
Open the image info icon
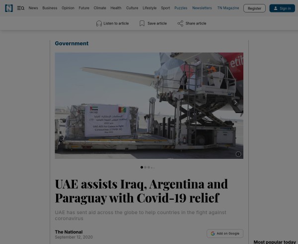[x=238, y=154]
